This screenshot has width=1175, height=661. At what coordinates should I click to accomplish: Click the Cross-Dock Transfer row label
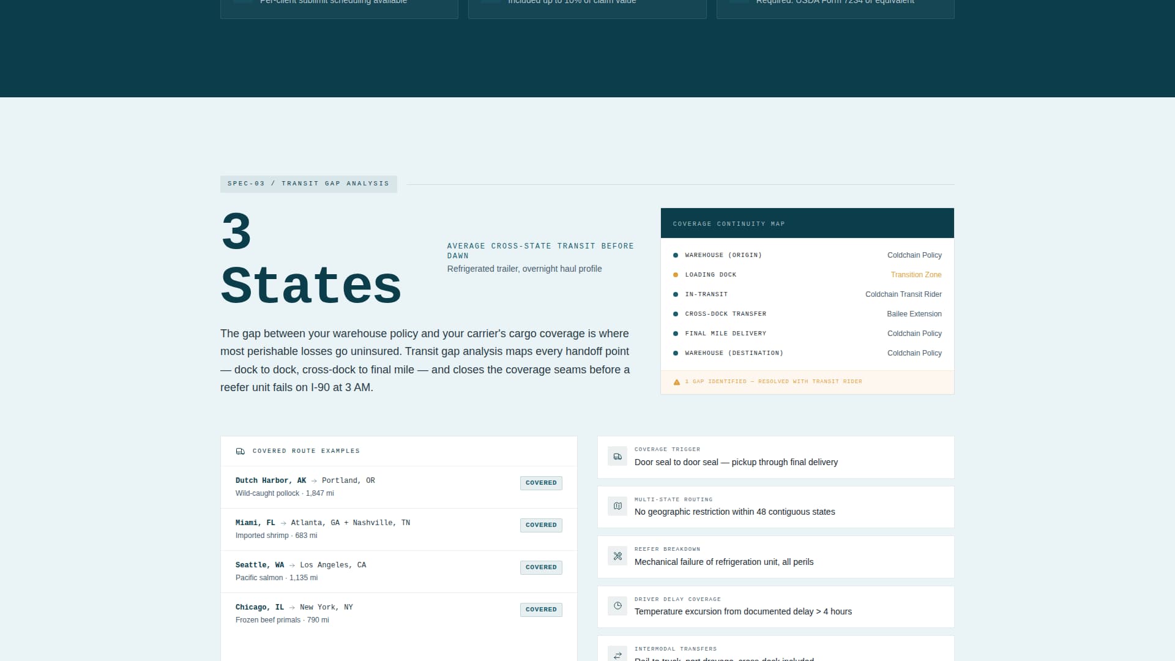(x=725, y=314)
